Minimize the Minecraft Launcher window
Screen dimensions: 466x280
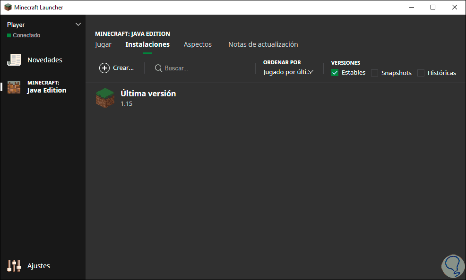pyautogui.click(x=412, y=7)
